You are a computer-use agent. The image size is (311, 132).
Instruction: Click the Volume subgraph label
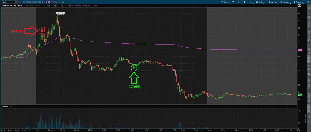[x=4, y=107]
